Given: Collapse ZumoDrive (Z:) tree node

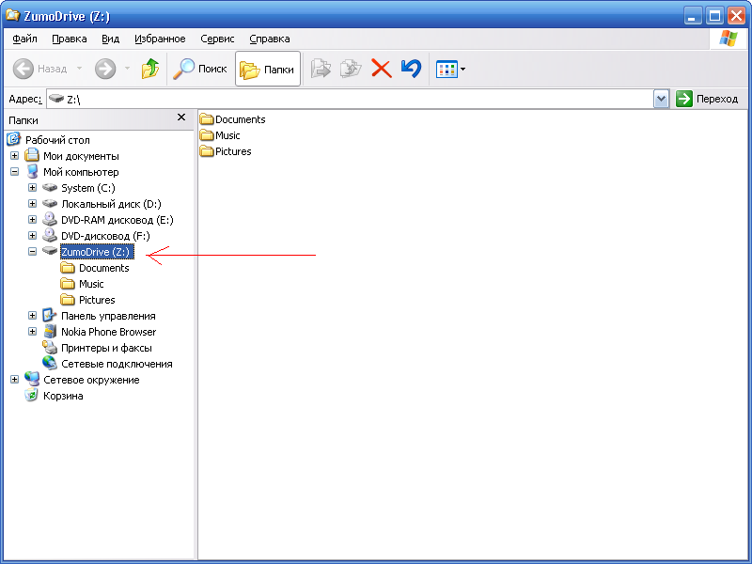Looking at the screenshot, I should tap(32, 251).
